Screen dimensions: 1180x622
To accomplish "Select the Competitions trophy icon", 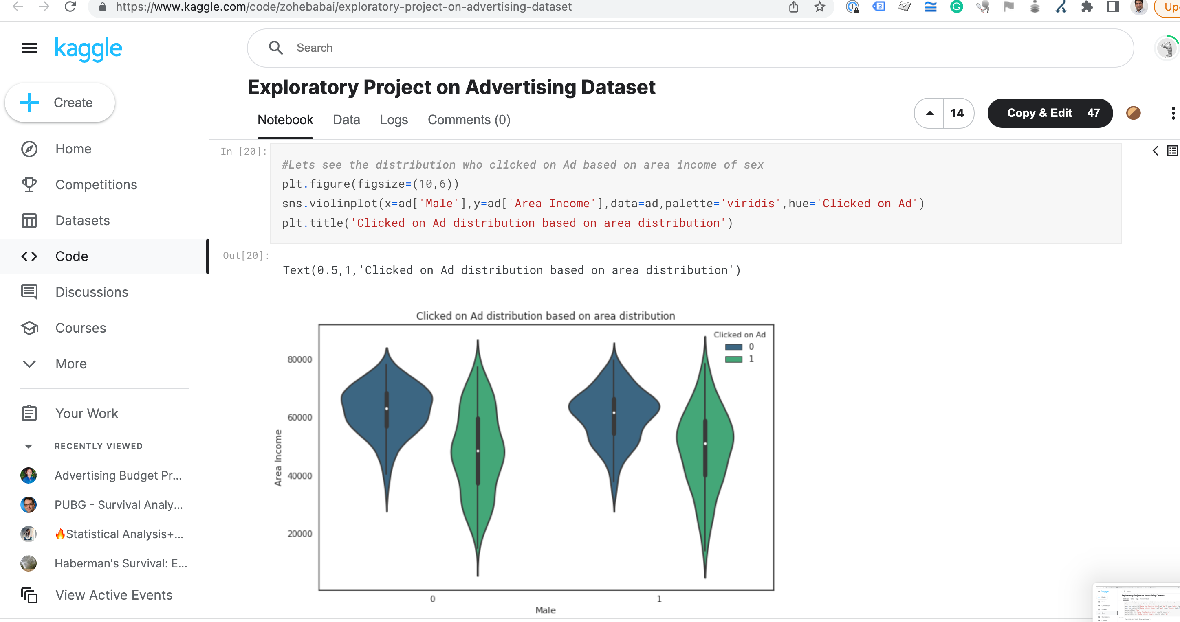I will [x=29, y=184].
